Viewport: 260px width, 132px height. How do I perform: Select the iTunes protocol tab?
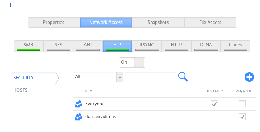coord(235,46)
